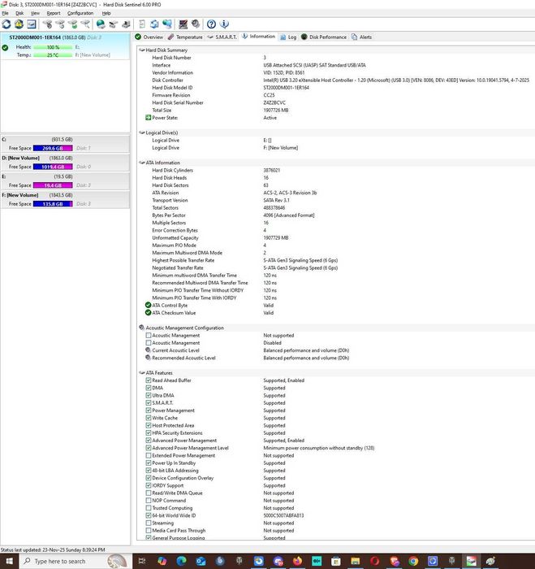Click the refresh disk information toolbar icon

pyautogui.click(x=6, y=24)
